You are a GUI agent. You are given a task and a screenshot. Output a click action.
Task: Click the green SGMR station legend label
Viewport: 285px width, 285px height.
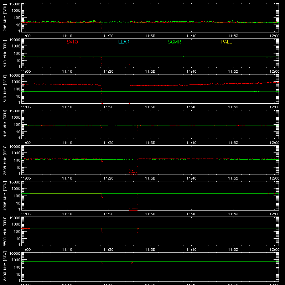point(174,42)
